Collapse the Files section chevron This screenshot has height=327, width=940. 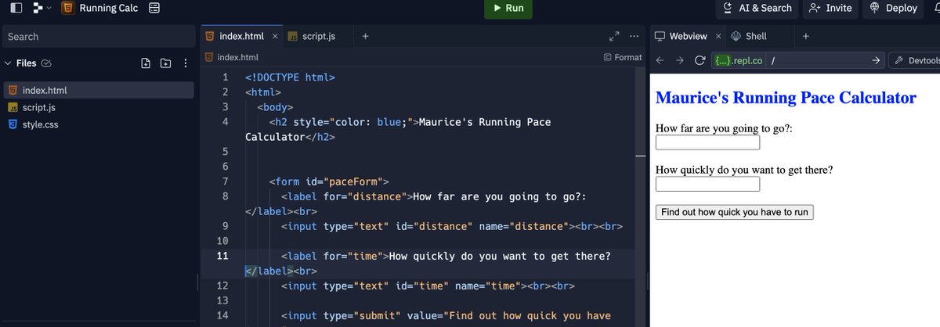pos(8,63)
